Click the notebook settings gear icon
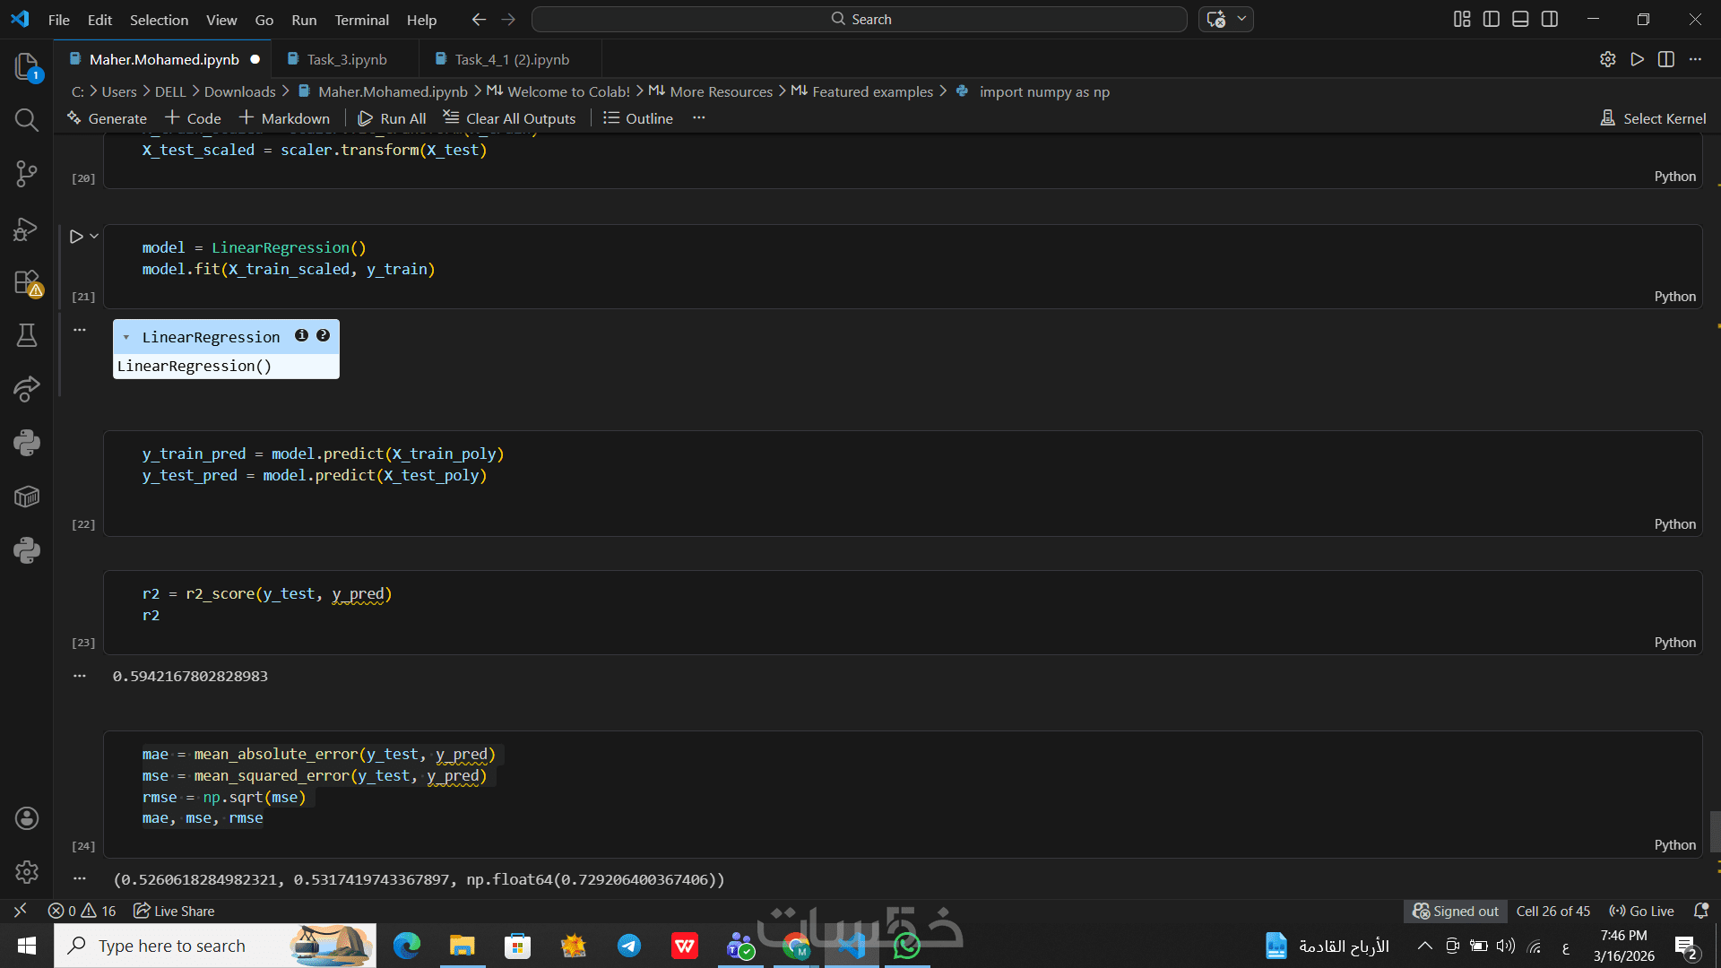This screenshot has height=968, width=1721. (1607, 59)
